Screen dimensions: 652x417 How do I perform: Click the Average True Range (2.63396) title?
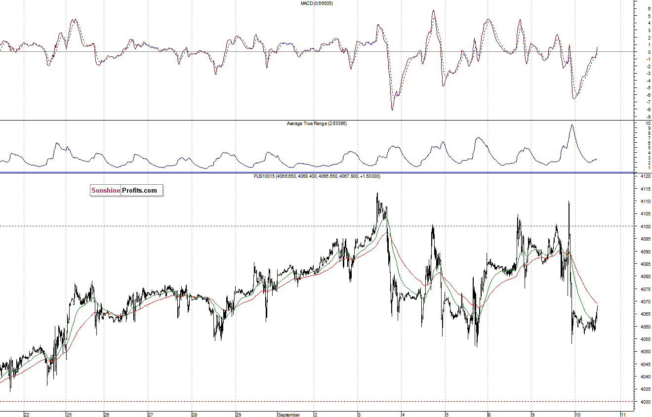[317, 124]
